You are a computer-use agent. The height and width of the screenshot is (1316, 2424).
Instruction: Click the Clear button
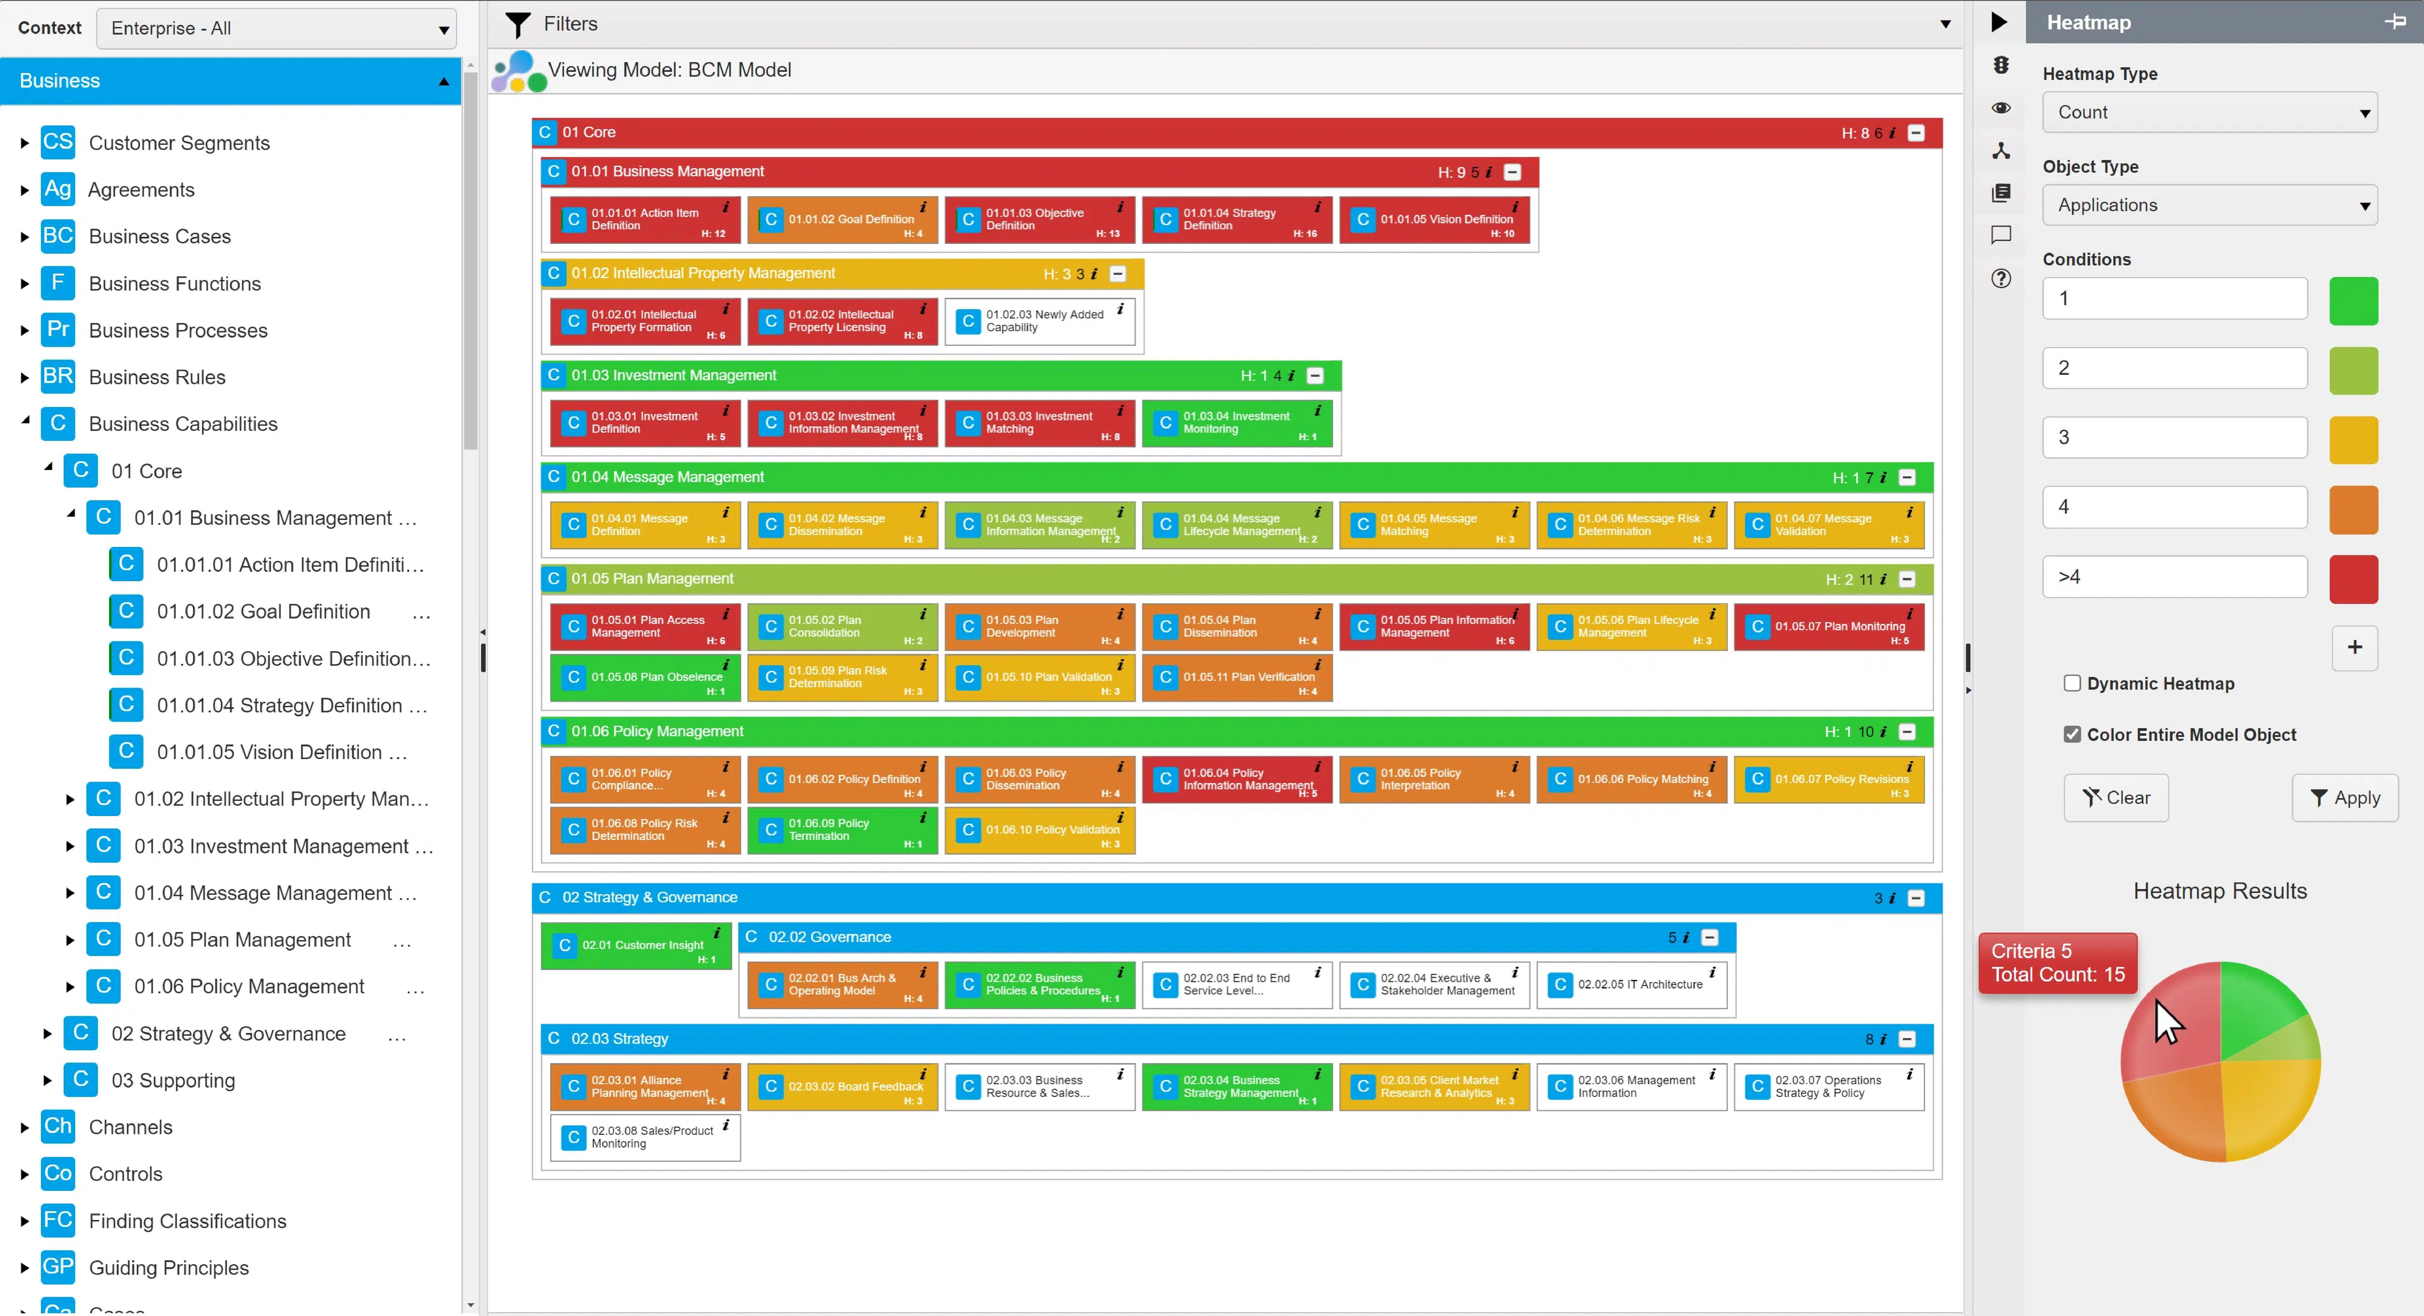[2115, 798]
